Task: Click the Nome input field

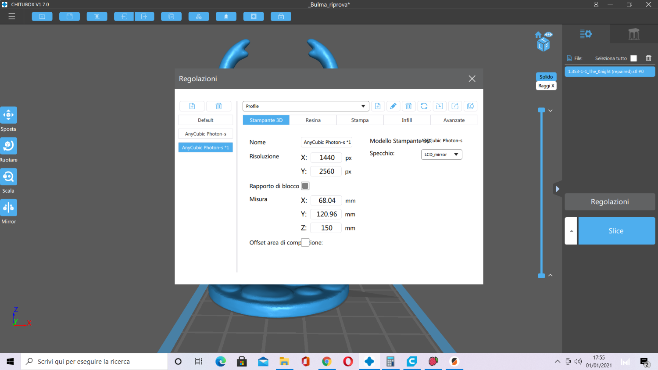Action: pos(327,142)
